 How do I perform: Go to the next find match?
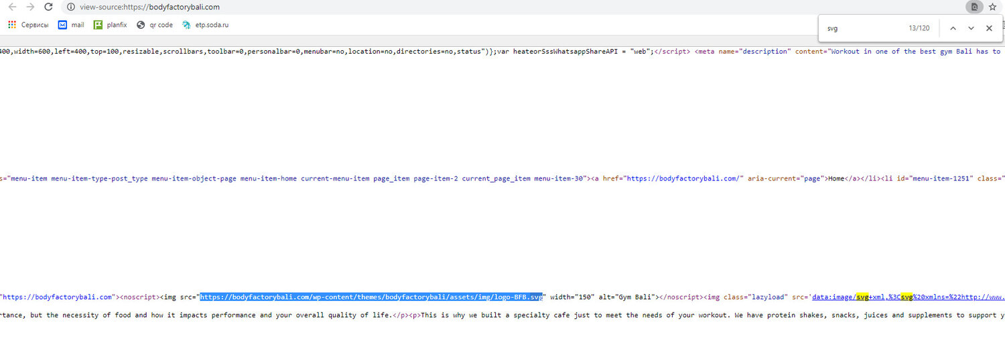coord(971,28)
